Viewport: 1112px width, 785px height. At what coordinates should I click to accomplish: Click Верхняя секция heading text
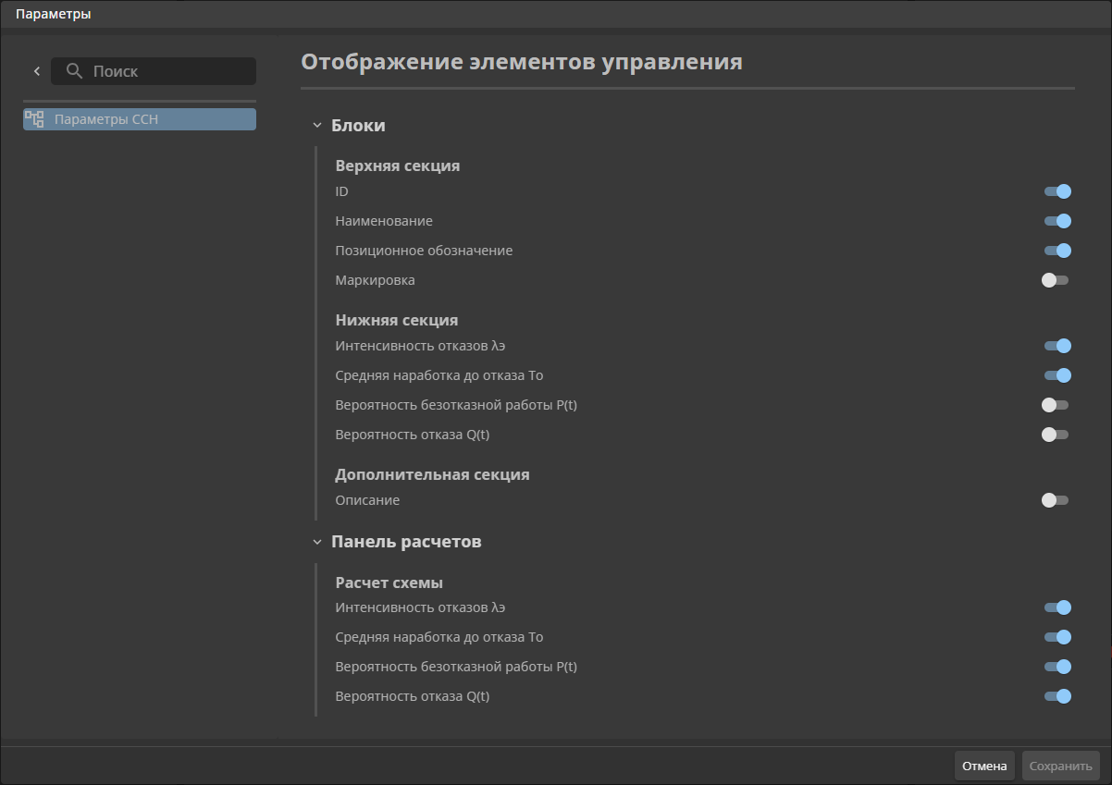(x=398, y=166)
